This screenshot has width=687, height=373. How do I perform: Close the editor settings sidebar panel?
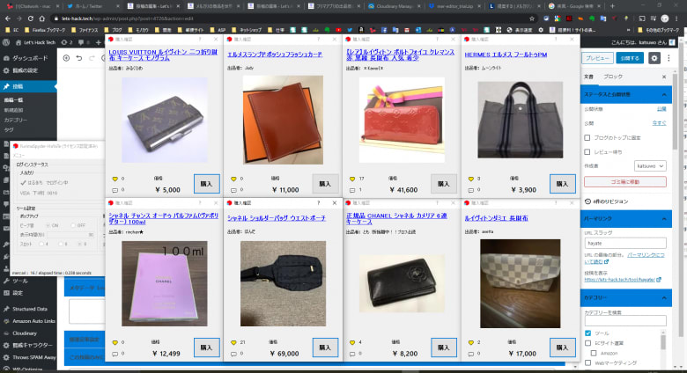(664, 77)
